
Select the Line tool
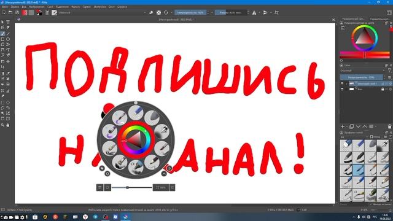[x=8, y=34]
